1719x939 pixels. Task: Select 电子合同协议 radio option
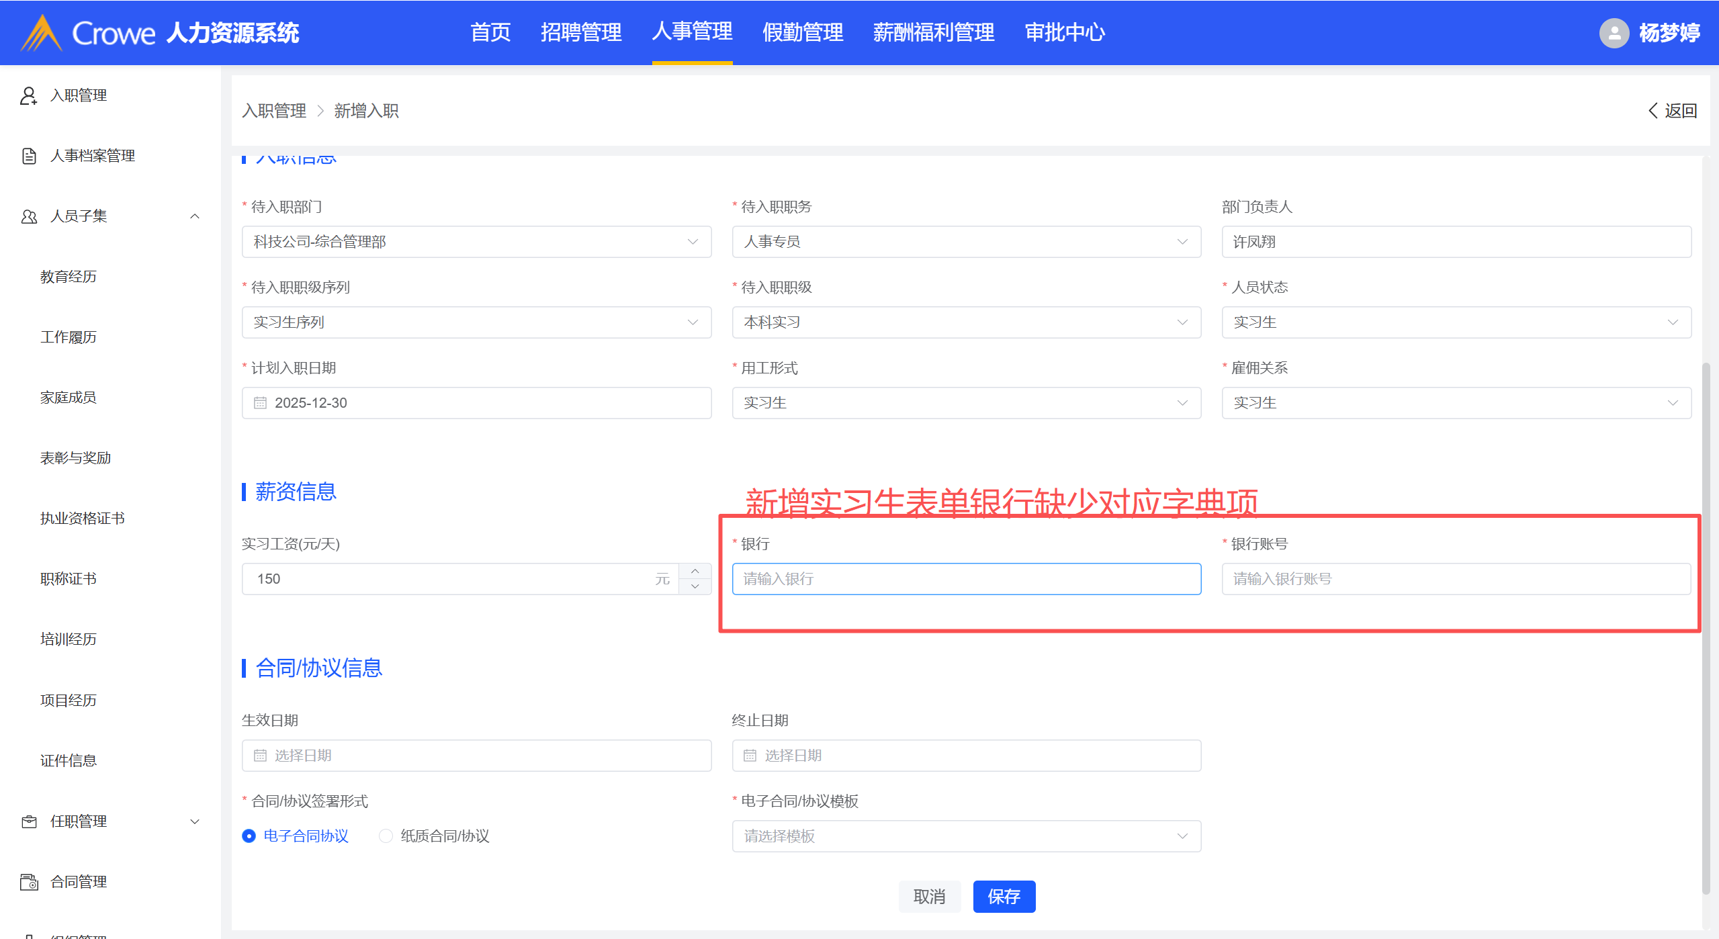[249, 836]
